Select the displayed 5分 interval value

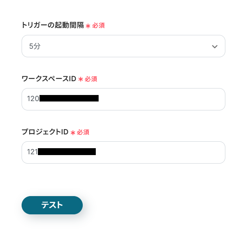(x=35, y=46)
